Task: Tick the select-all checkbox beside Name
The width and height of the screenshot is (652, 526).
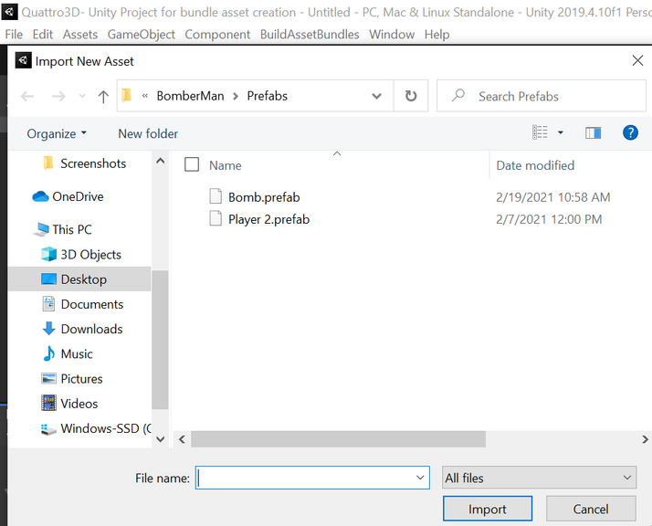Action: [x=192, y=165]
